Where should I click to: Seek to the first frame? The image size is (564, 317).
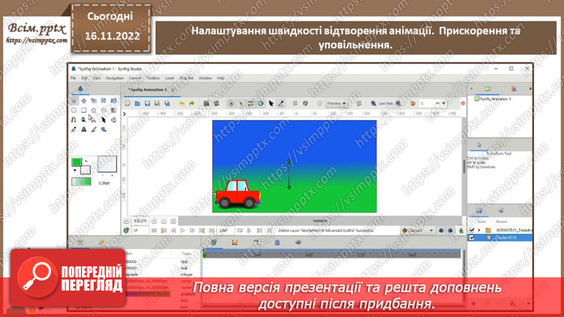click(154, 230)
